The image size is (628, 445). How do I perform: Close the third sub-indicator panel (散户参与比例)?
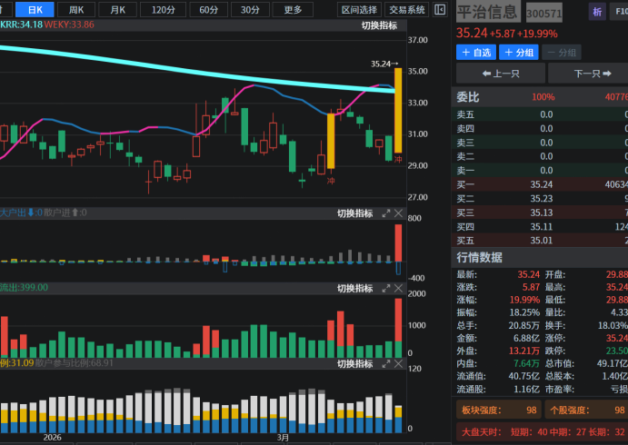(x=398, y=363)
